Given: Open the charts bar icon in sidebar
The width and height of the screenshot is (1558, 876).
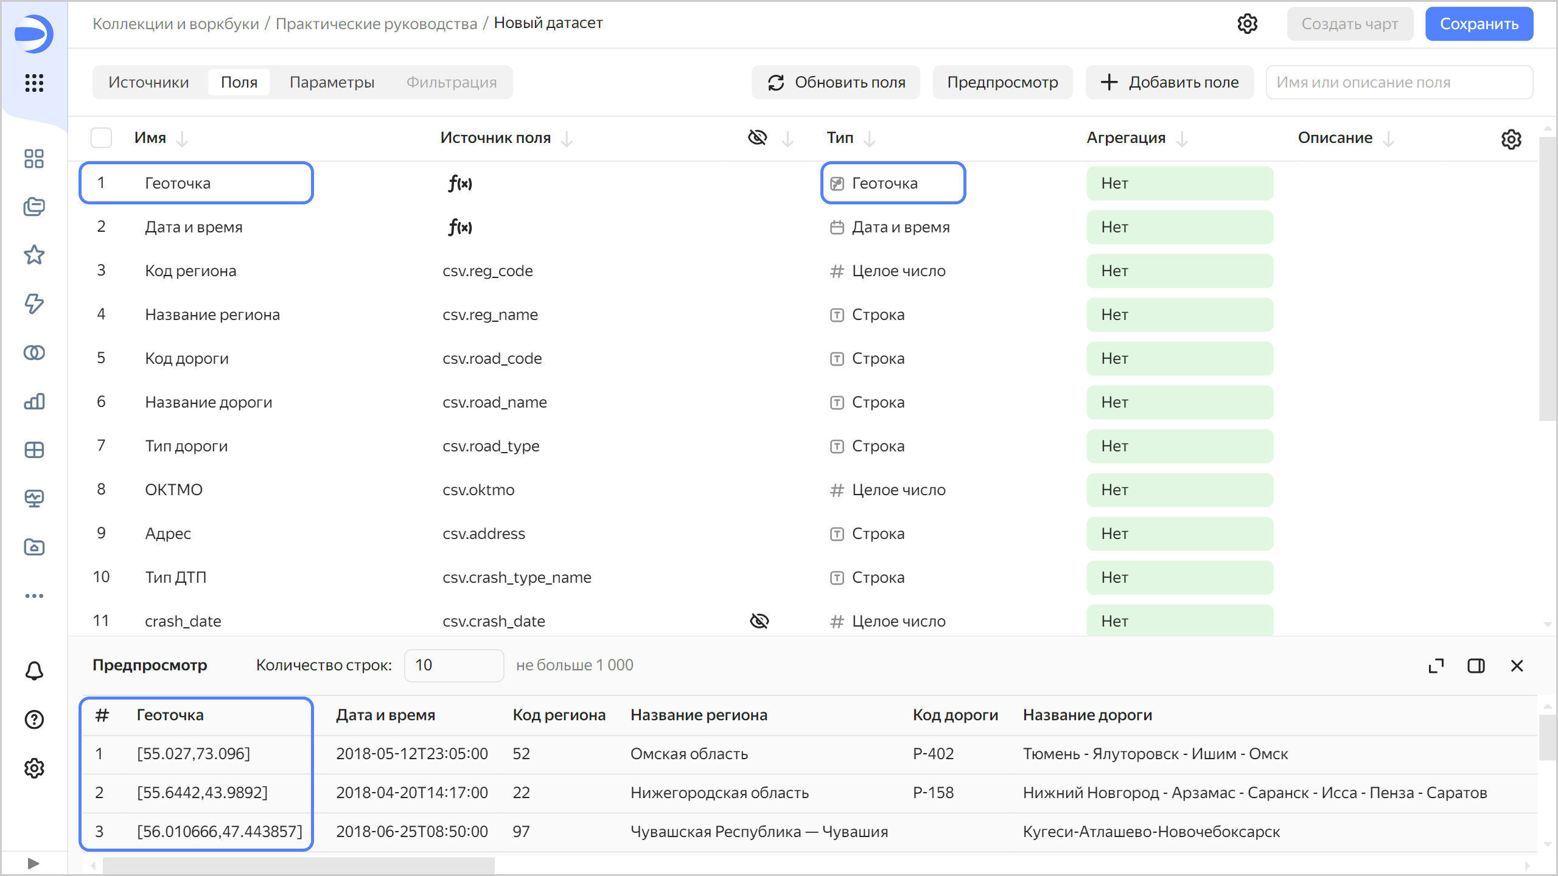Looking at the screenshot, I should coord(34,401).
